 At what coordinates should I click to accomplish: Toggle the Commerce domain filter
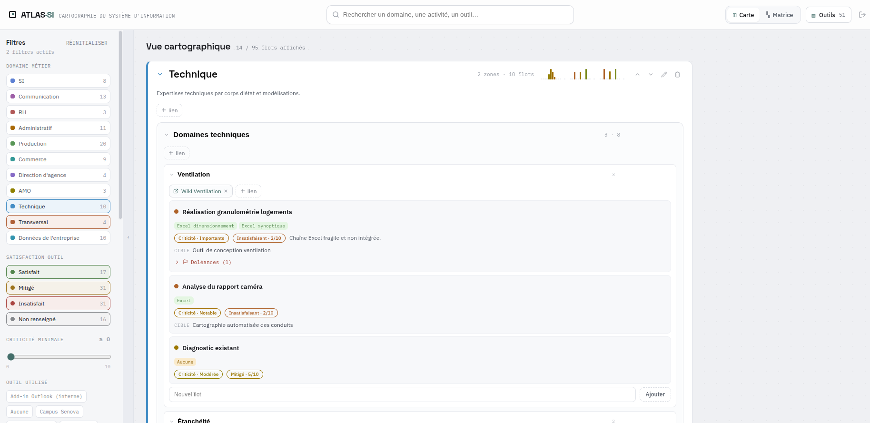(x=58, y=159)
